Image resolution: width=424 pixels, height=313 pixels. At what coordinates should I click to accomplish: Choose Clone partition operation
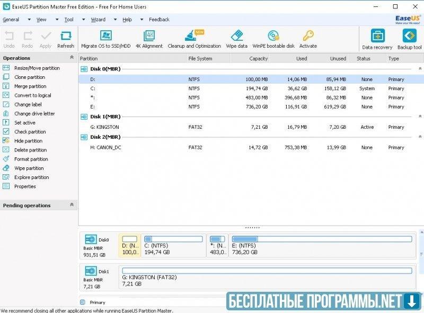pyautogui.click(x=24, y=77)
